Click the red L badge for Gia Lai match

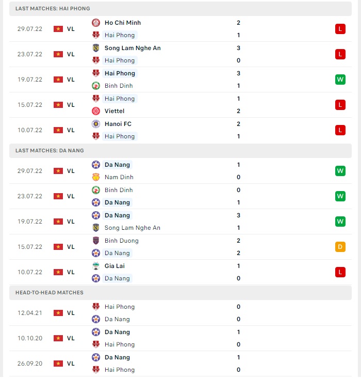(340, 272)
